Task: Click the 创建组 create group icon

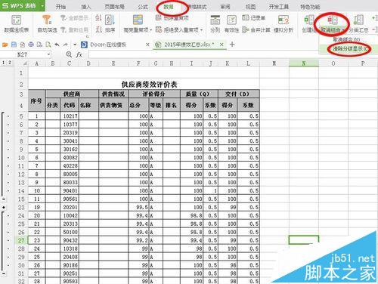Action: 309,20
